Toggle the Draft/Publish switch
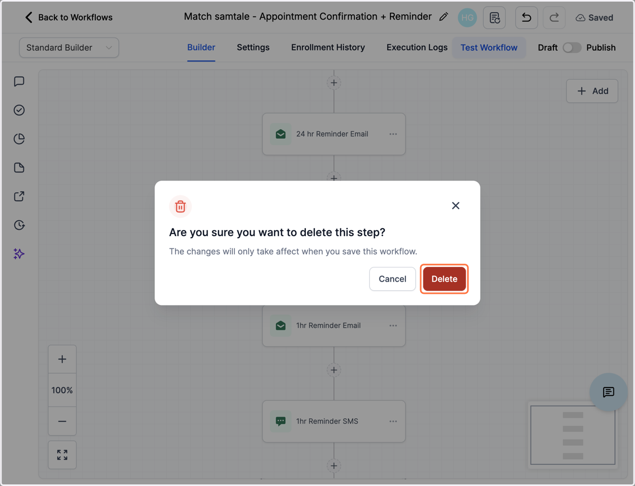This screenshot has height=486, width=635. 571,48
